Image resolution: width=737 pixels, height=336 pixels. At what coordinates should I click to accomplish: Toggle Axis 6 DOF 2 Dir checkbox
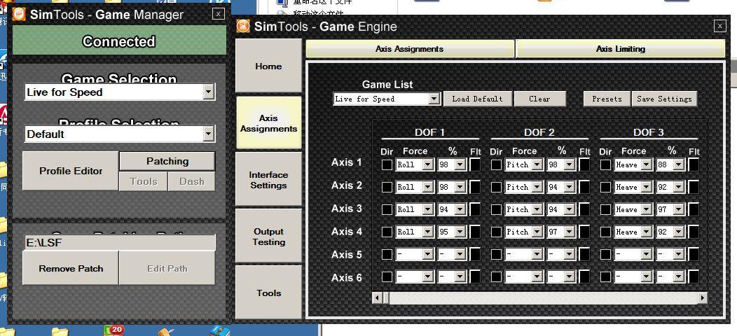[496, 276]
